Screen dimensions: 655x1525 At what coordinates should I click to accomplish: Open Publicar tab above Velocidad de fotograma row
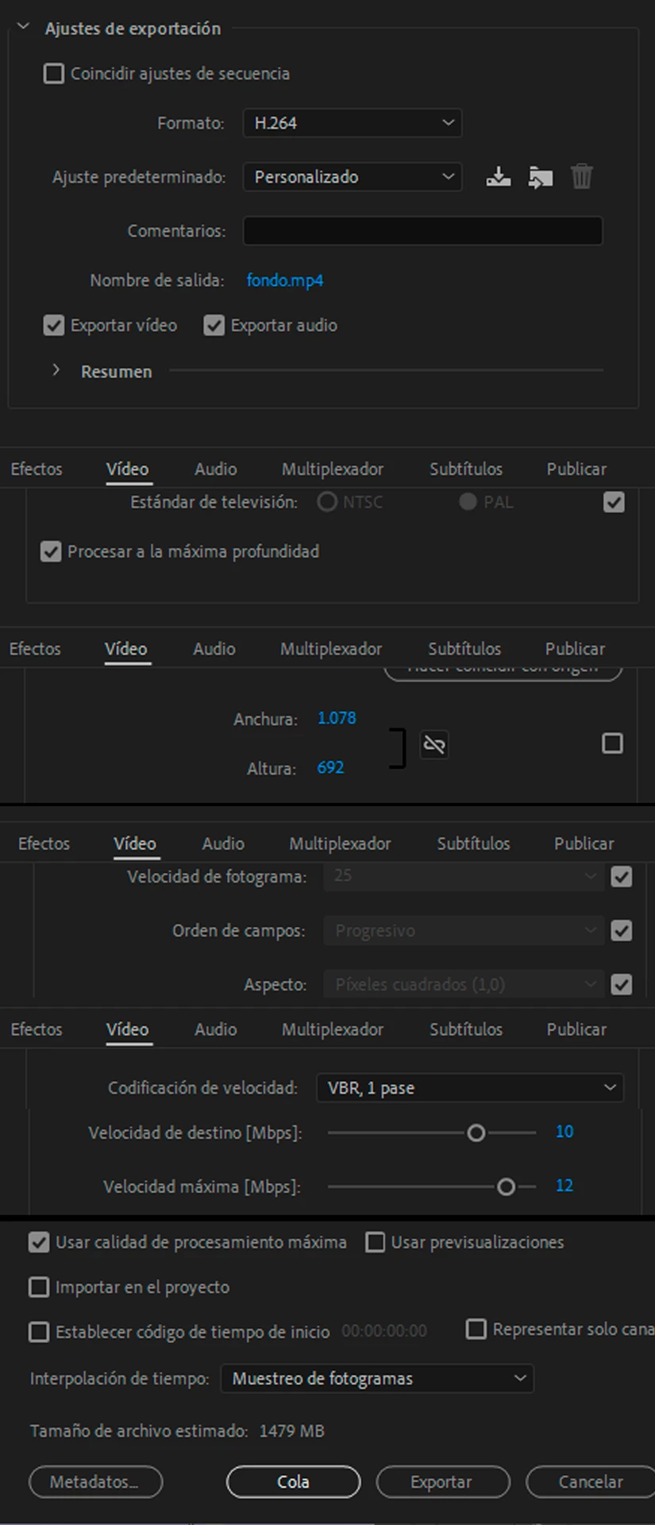tap(584, 843)
